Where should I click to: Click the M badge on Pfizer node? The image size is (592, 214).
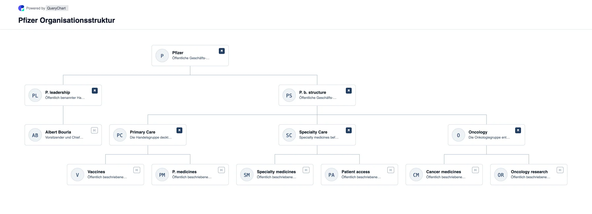(x=222, y=51)
